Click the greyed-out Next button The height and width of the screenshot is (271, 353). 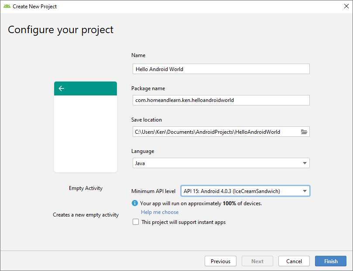(x=257, y=261)
